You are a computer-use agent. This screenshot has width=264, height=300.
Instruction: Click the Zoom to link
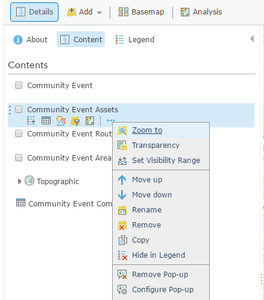click(x=147, y=130)
